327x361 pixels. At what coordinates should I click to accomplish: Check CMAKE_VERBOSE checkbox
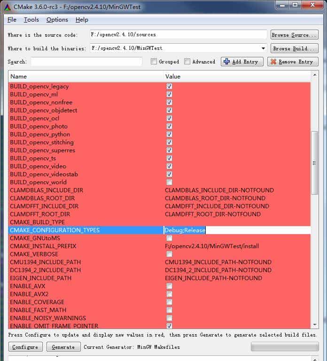(x=169, y=254)
